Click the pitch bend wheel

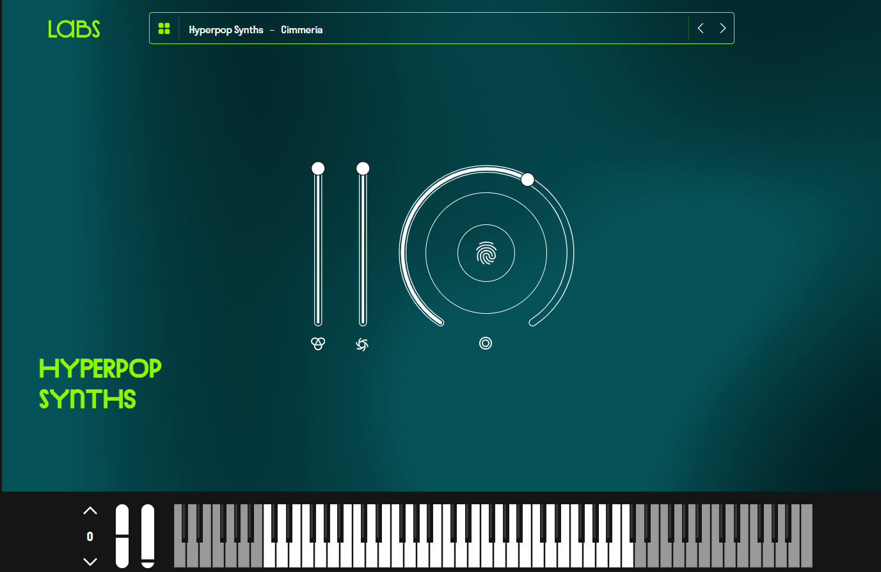pos(122,536)
